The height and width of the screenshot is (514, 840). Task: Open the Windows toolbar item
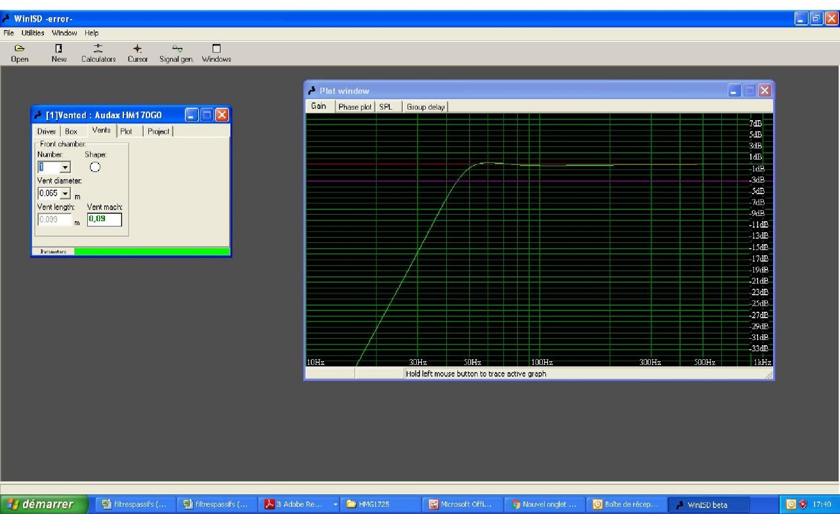pyautogui.click(x=217, y=53)
